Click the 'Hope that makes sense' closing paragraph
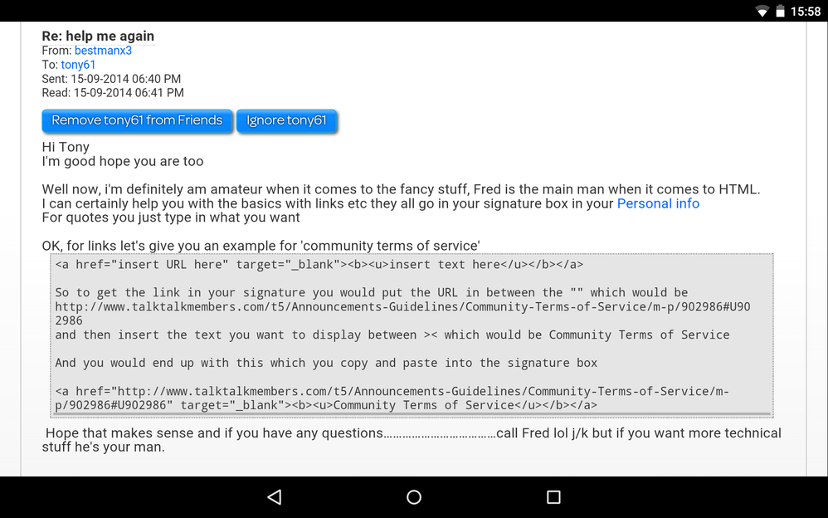The width and height of the screenshot is (828, 518). click(x=412, y=440)
